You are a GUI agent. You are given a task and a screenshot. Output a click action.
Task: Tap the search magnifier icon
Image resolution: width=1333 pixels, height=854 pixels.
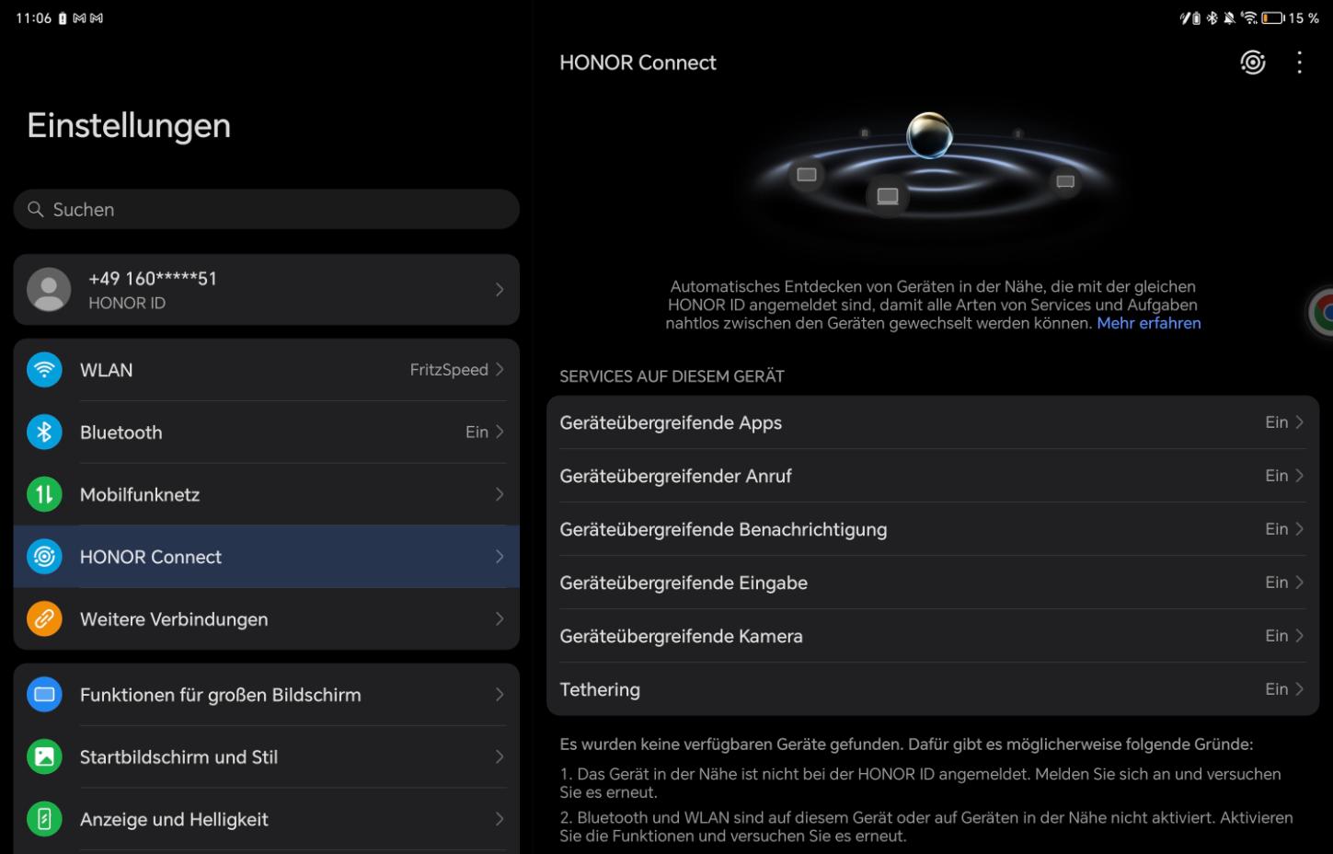[x=36, y=210]
